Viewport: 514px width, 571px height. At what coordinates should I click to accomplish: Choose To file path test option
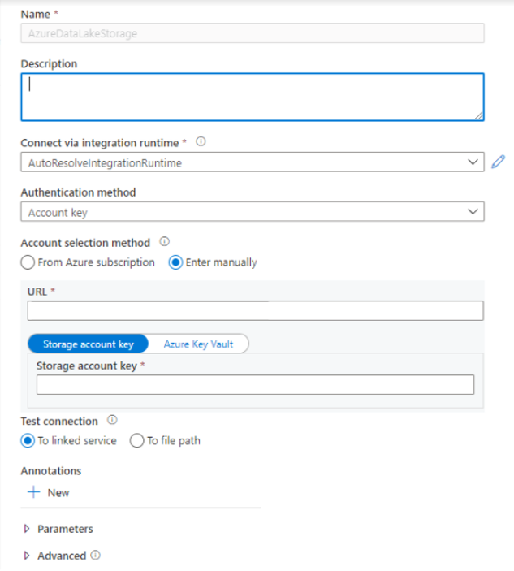tap(136, 440)
